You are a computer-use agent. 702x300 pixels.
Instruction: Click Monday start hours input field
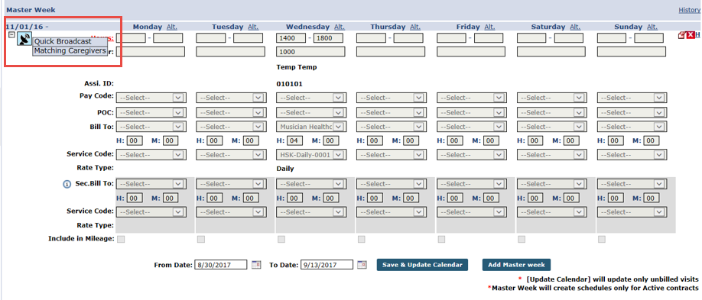(x=131, y=38)
